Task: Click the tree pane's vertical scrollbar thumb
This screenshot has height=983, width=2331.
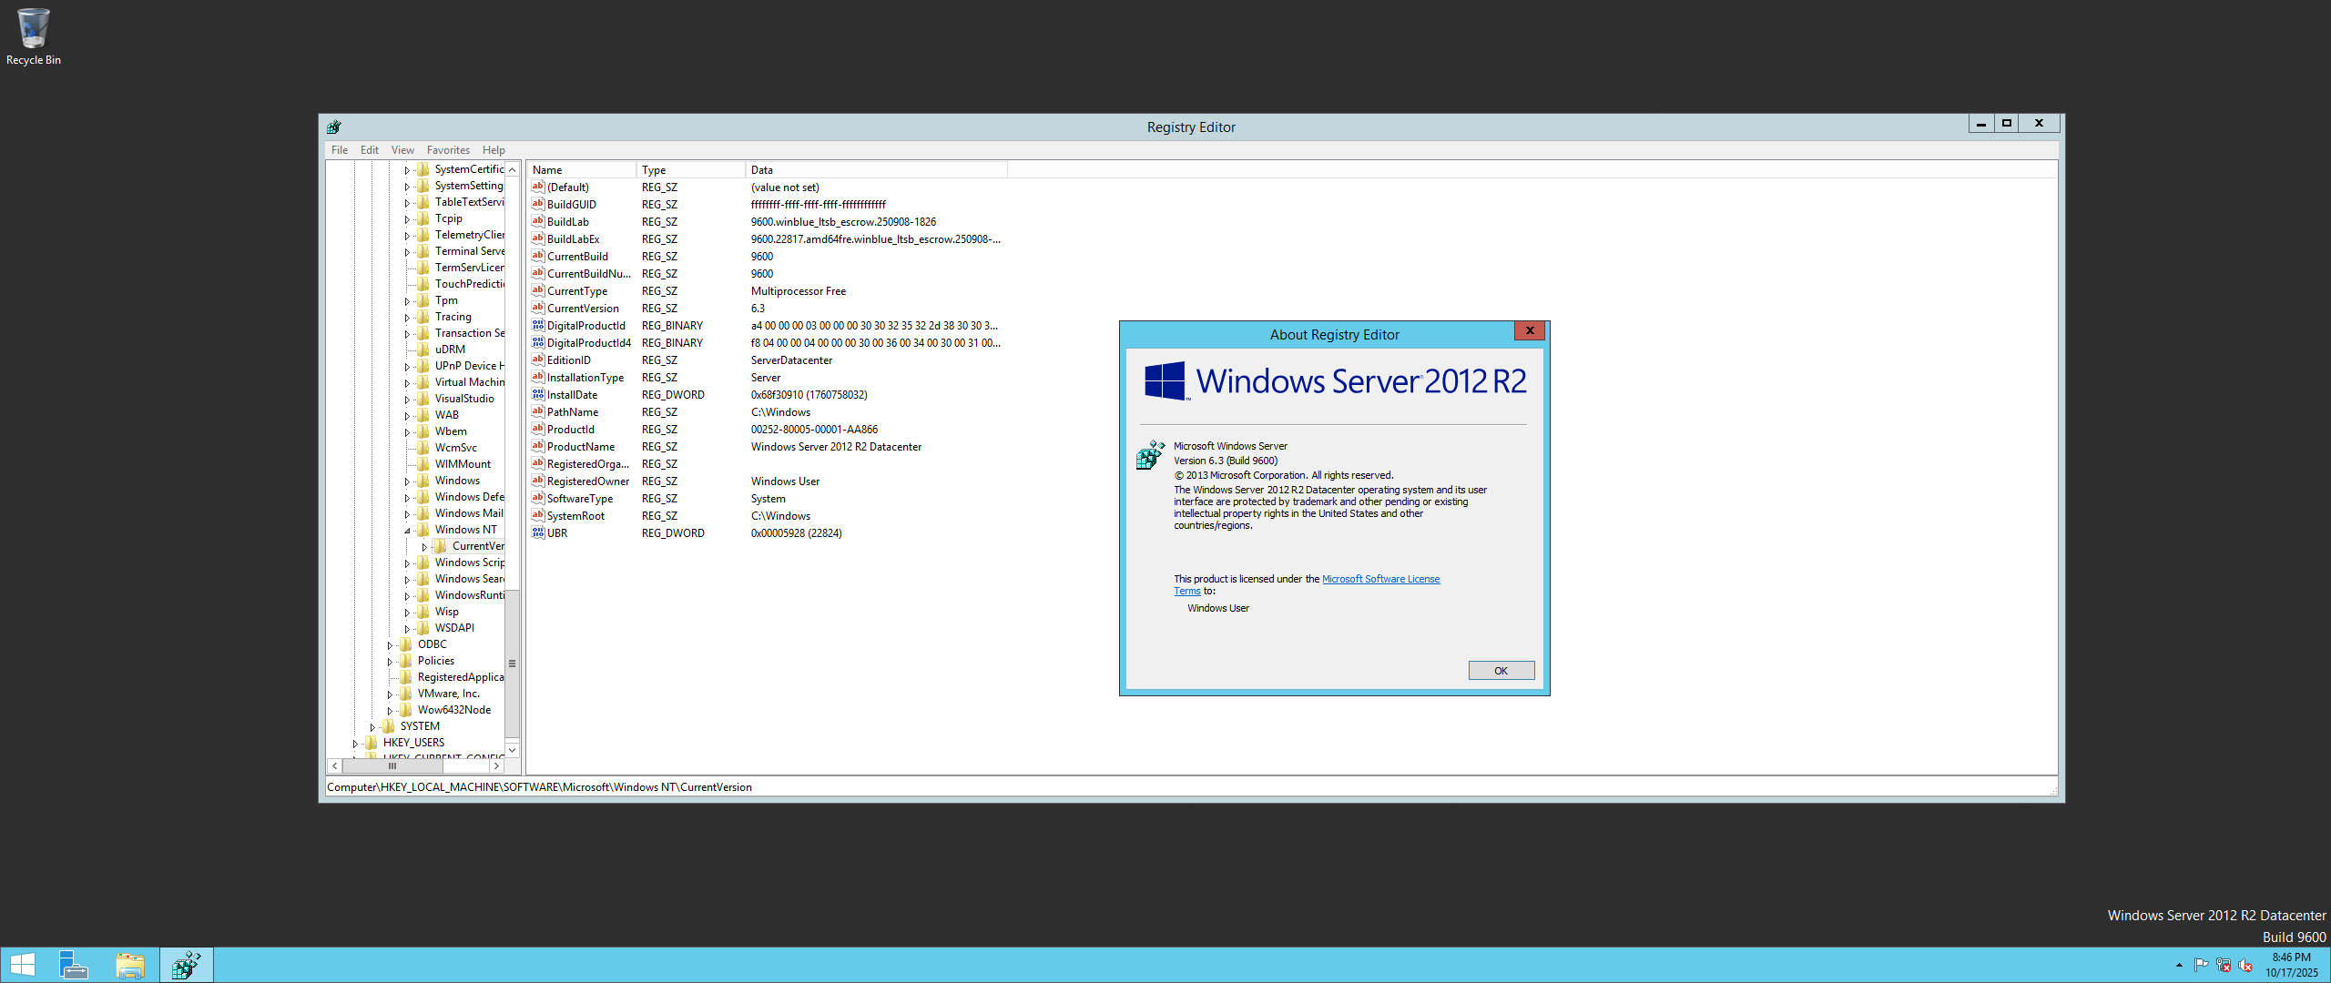Action: tap(513, 664)
